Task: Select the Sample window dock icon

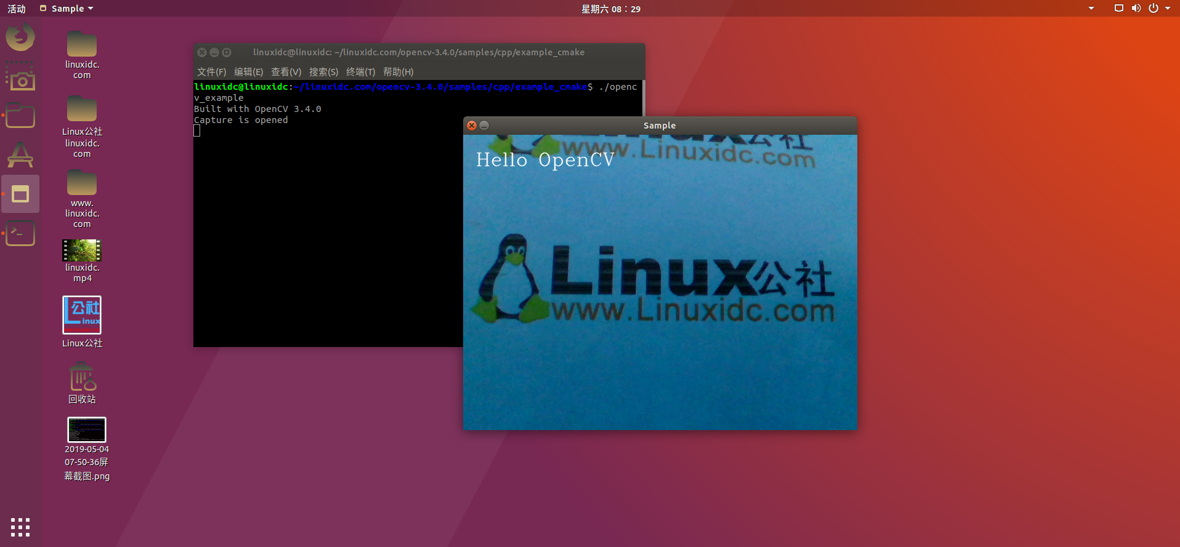Action: click(20, 194)
